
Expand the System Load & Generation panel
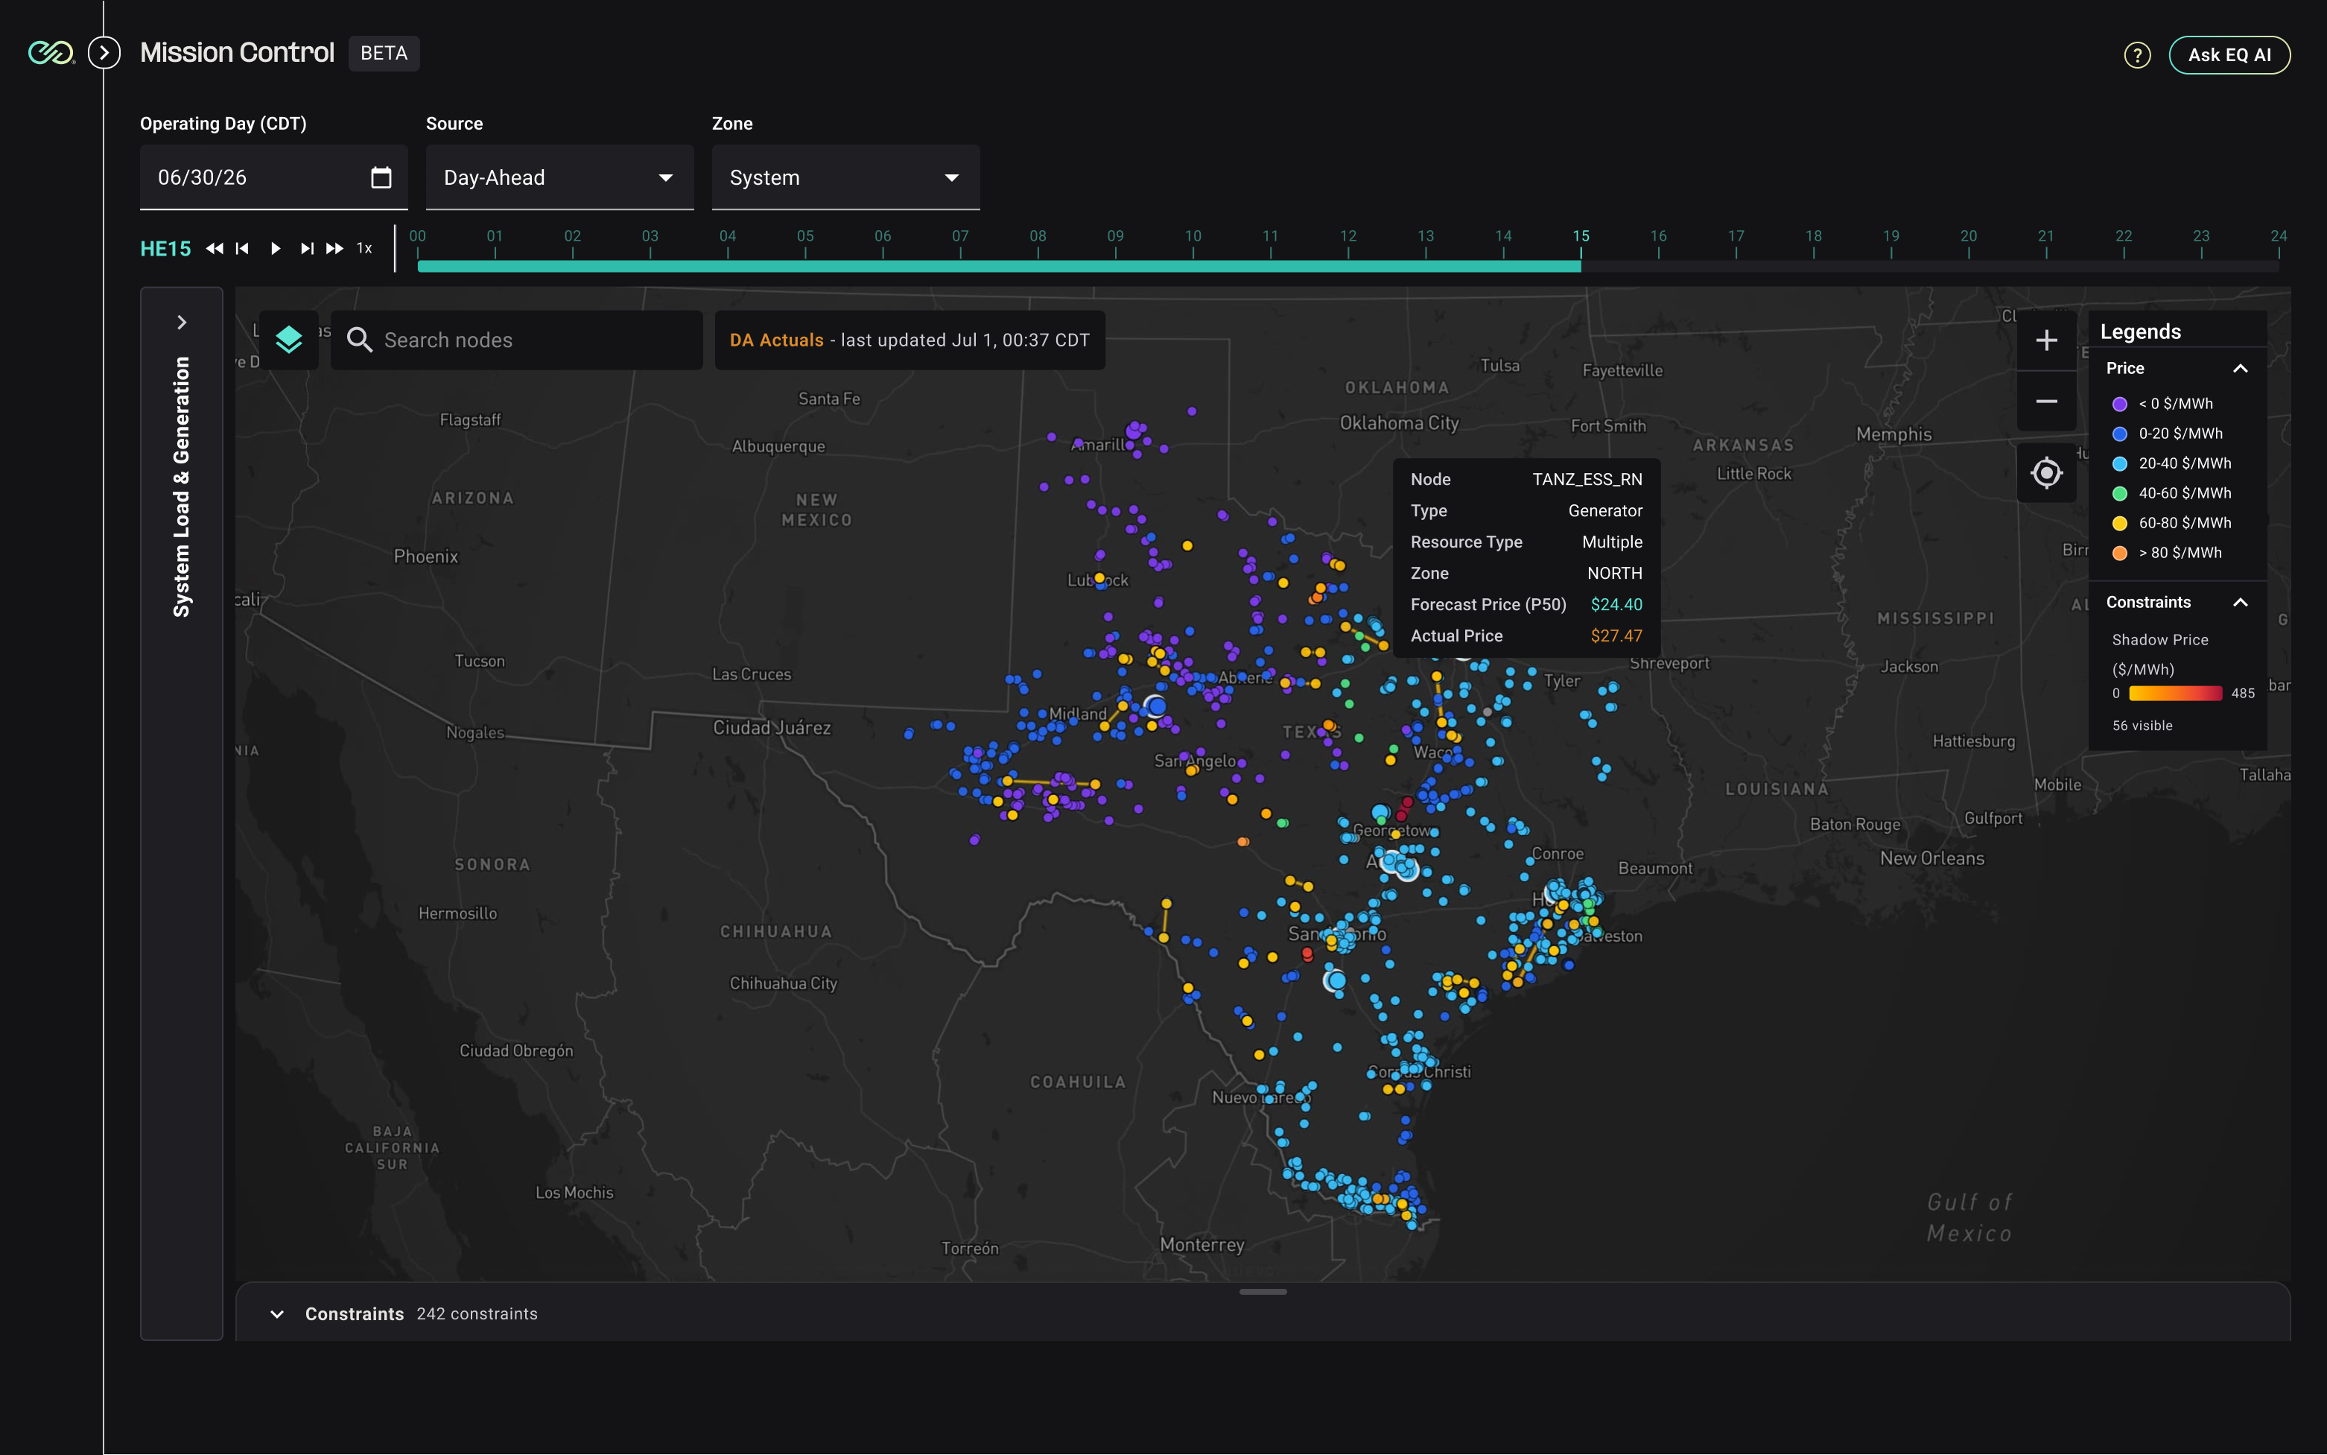tap(182, 323)
